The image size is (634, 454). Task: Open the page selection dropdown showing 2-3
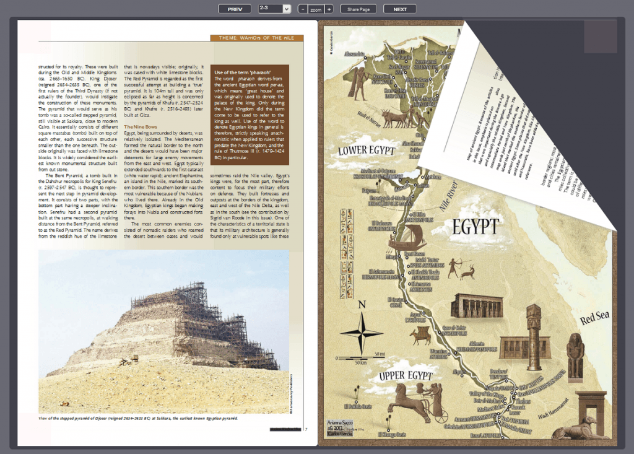pyautogui.click(x=274, y=9)
